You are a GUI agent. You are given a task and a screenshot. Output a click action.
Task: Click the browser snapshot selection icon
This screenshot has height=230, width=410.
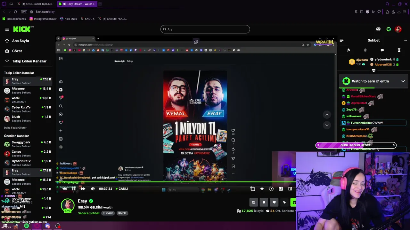(x=362, y=12)
